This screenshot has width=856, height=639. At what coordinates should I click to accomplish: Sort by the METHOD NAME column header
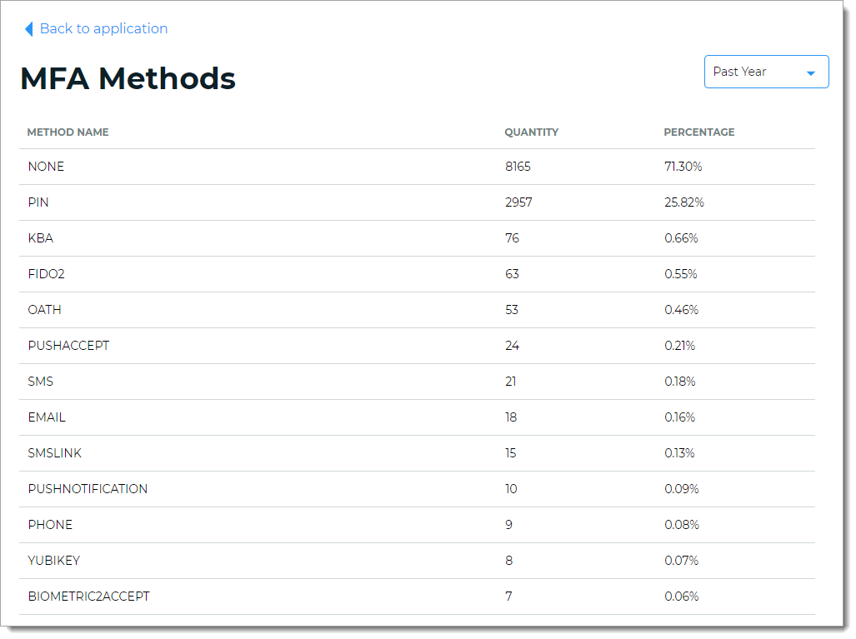68,132
